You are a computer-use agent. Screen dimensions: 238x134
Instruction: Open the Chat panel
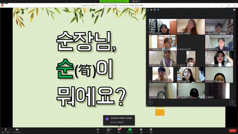pos(119,130)
